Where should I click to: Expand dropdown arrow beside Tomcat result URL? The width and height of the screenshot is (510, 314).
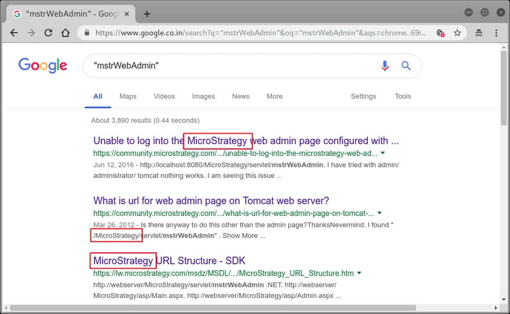pos(379,213)
